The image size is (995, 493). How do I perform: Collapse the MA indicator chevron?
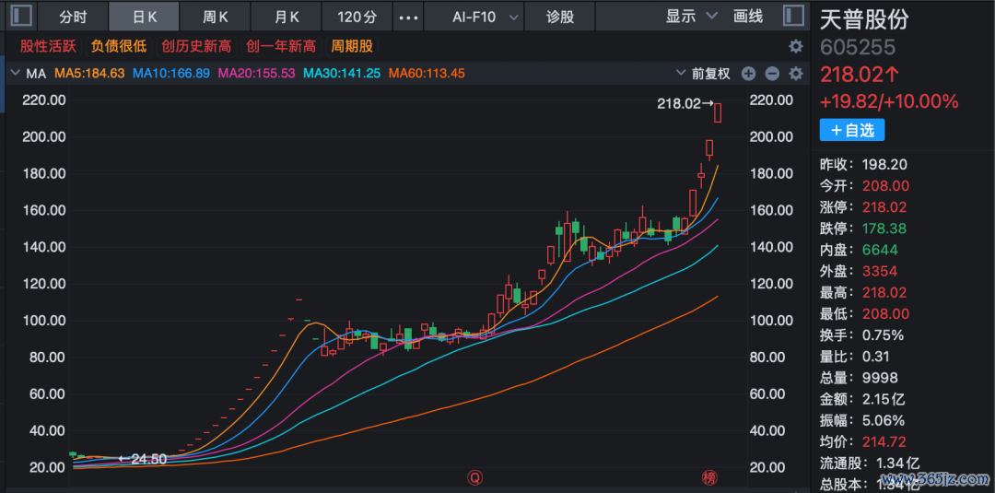(x=14, y=74)
